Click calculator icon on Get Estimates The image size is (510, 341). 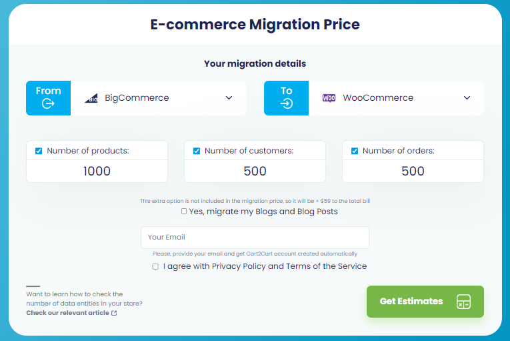point(463,302)
